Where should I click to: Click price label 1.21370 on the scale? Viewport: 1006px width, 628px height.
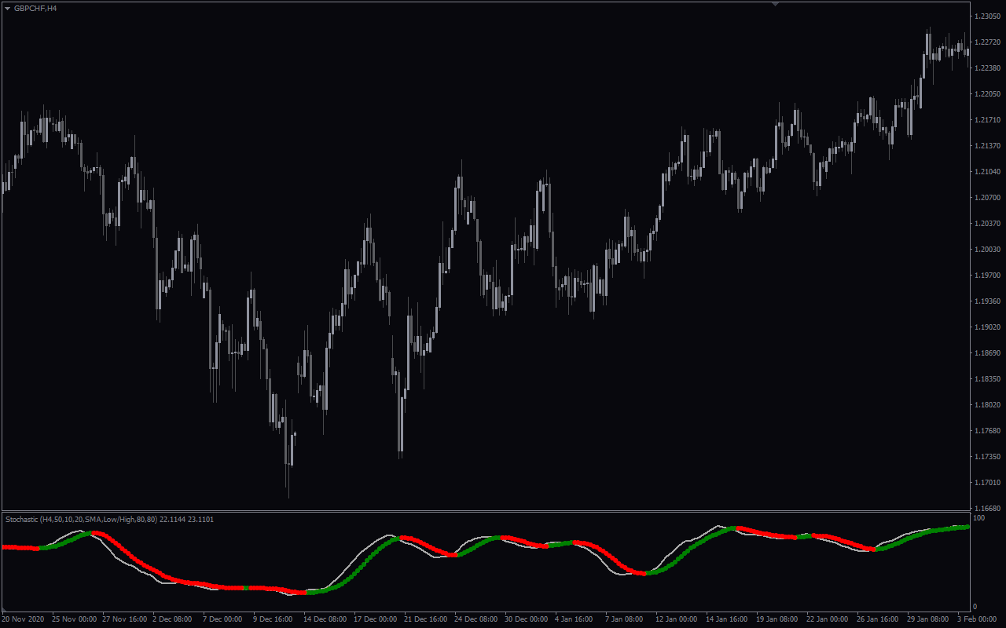click(x=987, y=145)
